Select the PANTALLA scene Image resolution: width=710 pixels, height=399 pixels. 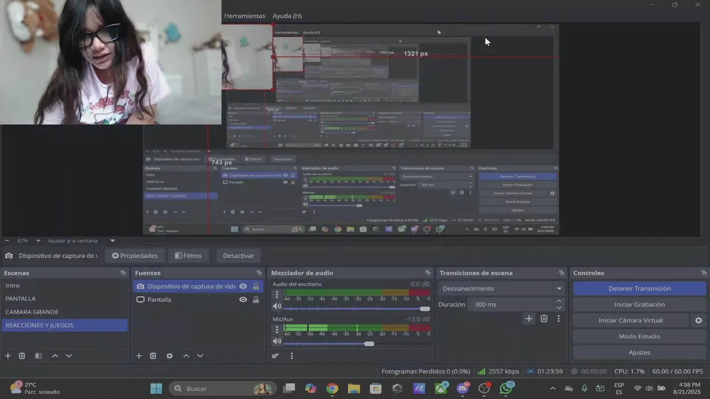pyautogui.click(x=65, y=299)
